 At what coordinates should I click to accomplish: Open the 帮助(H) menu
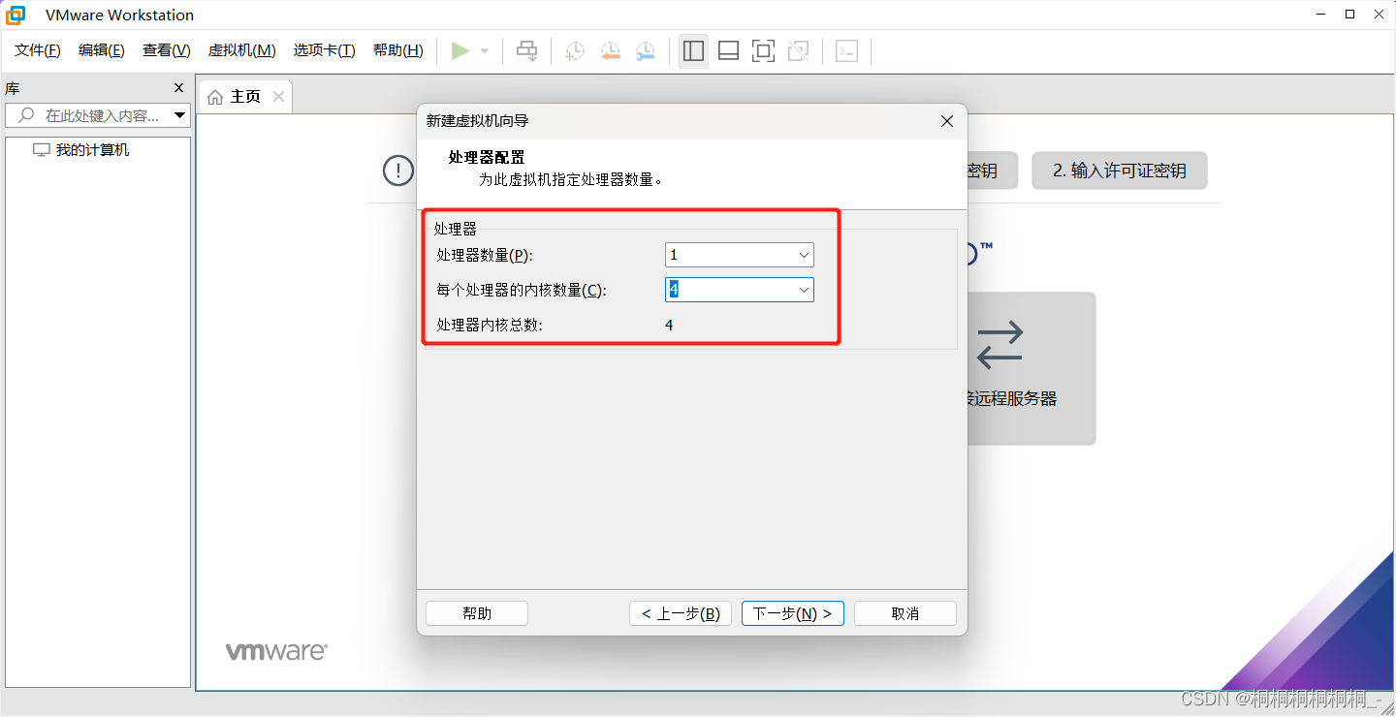pos(398,50)
